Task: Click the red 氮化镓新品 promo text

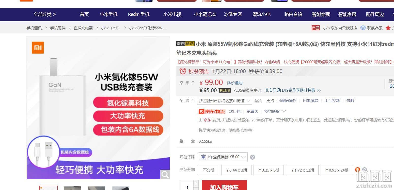Action: [285, 62]
